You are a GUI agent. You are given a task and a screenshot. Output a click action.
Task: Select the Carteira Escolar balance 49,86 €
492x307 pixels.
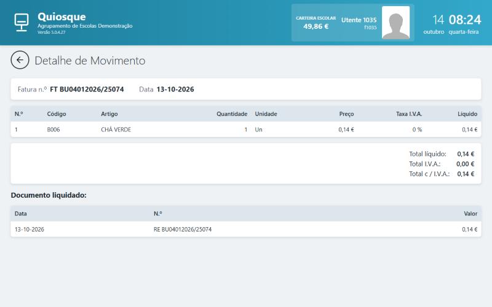[315, 26]
